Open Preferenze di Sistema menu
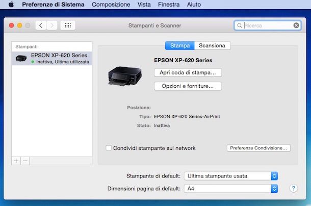This screenshot has width=311, height=206. [53, 5]
